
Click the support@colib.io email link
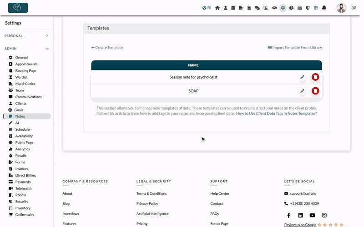tap(303, 193)
